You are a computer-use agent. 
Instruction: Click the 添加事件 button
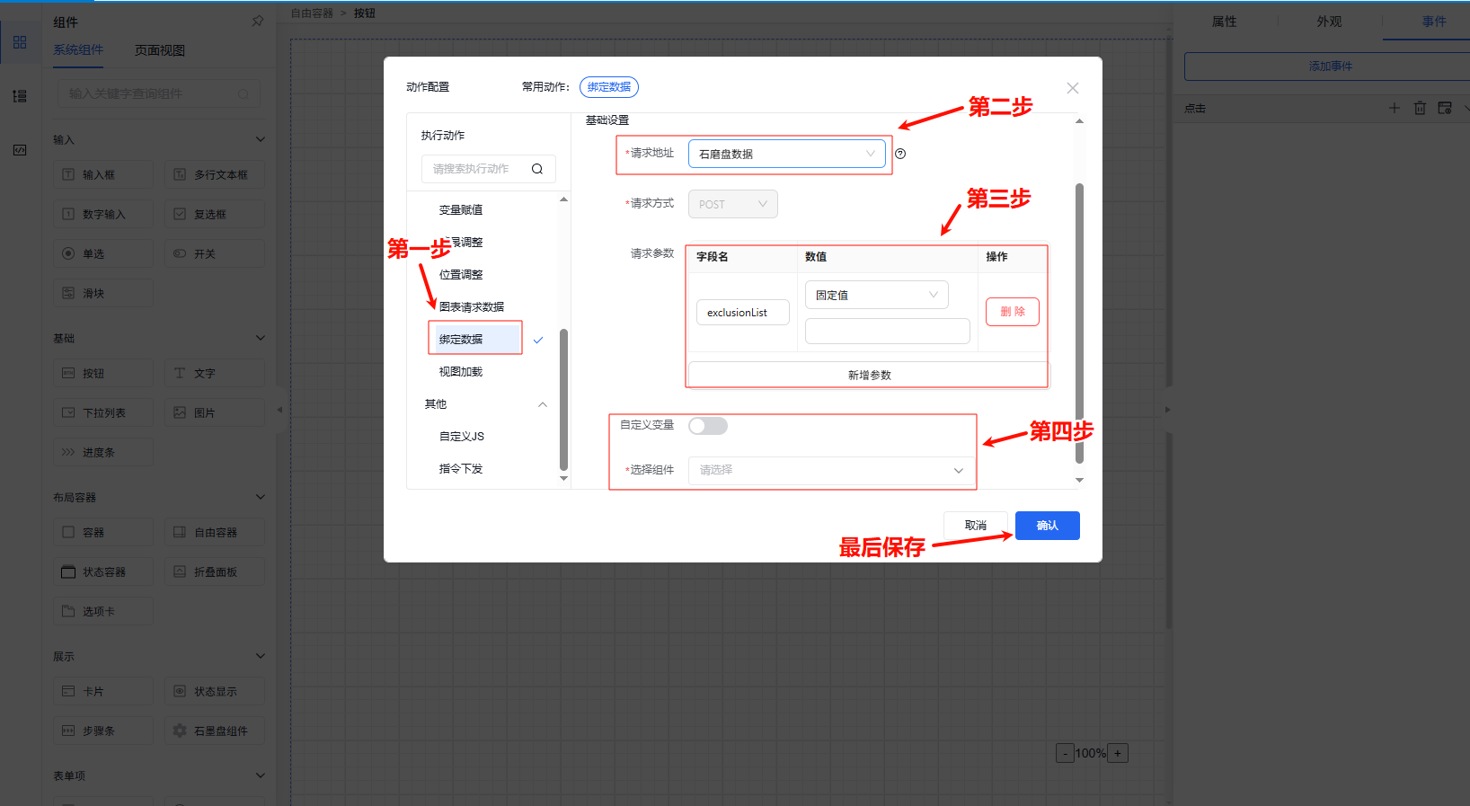tap(1331, 66)
